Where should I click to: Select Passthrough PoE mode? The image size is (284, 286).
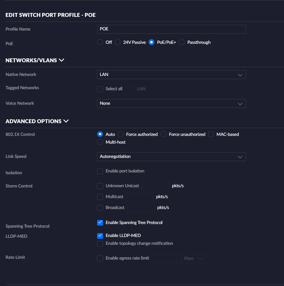tap(182, 42)
